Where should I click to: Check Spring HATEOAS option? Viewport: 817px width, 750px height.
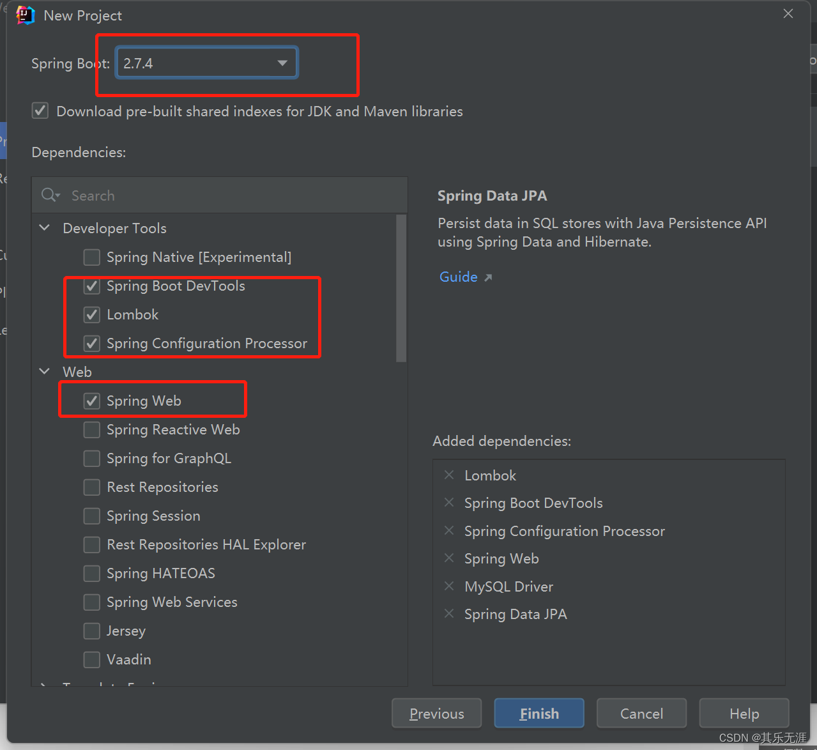click(x=92, y=573)
